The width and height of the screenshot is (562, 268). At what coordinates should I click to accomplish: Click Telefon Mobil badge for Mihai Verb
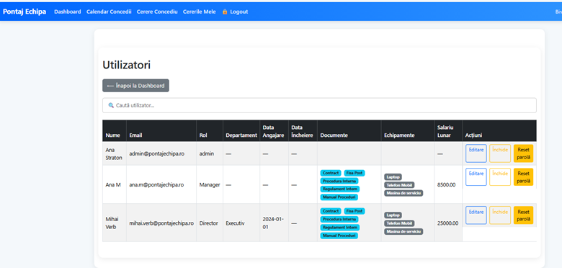click(x=399, y=223)
